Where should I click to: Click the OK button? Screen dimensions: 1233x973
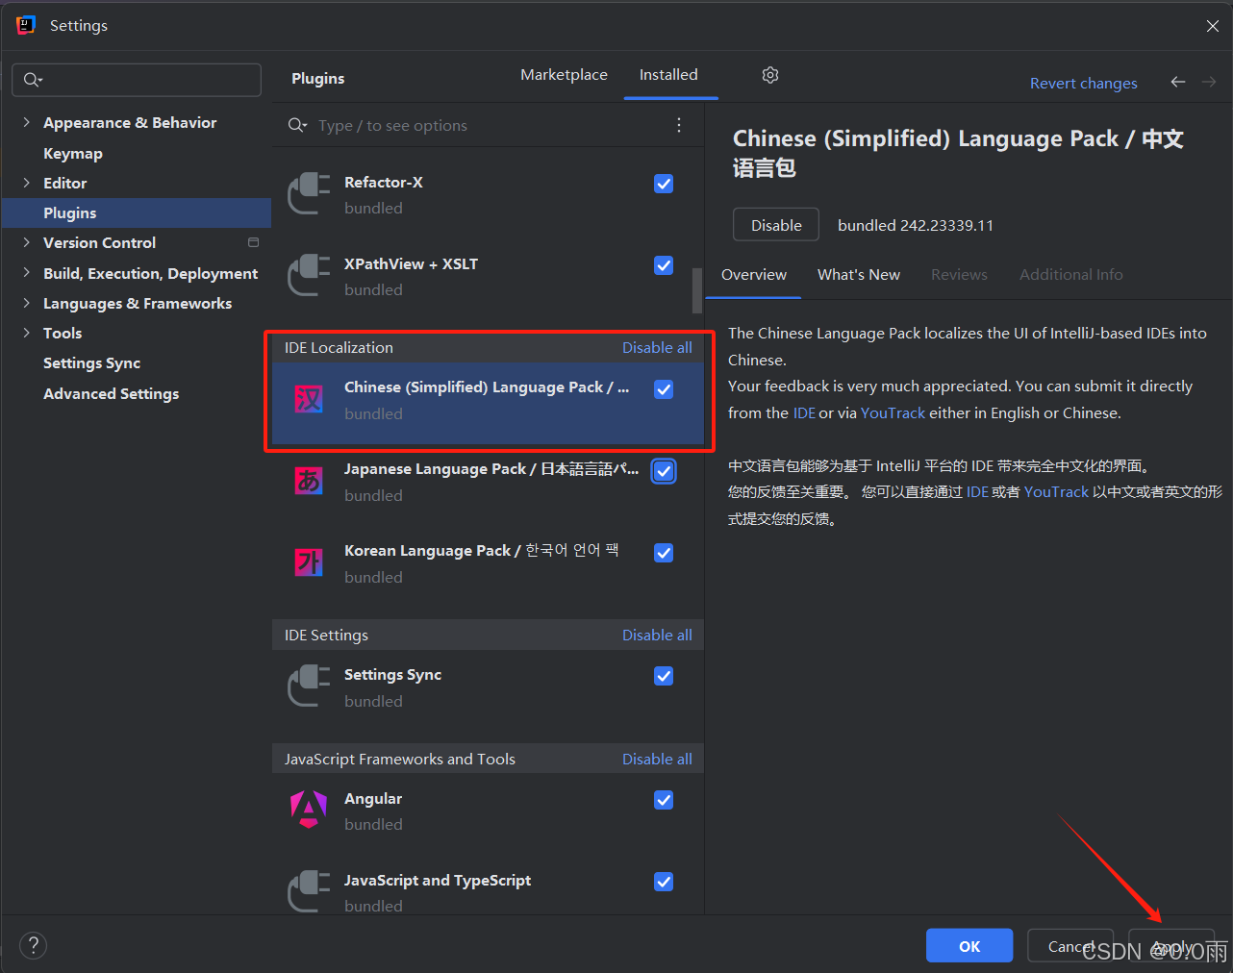point(969,946)
